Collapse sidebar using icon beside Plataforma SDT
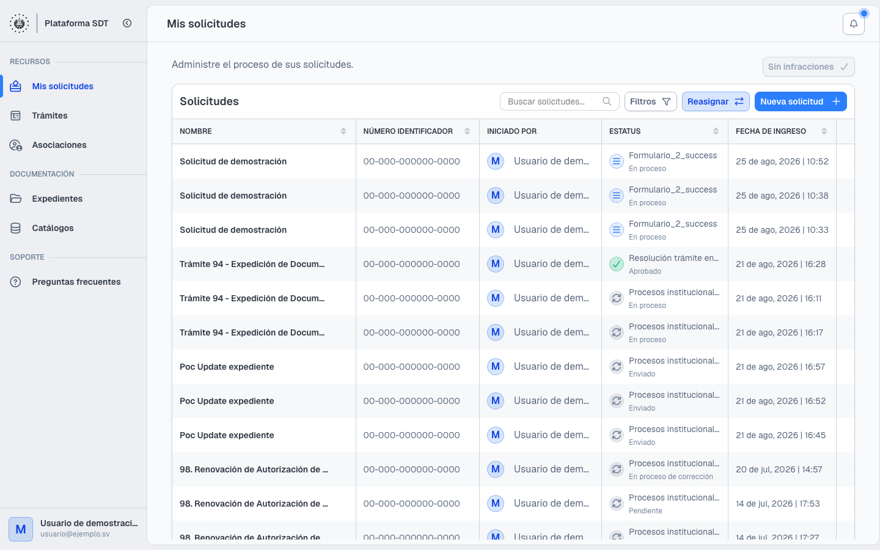This screenshot has width=880, height=550. coord(127,23)
